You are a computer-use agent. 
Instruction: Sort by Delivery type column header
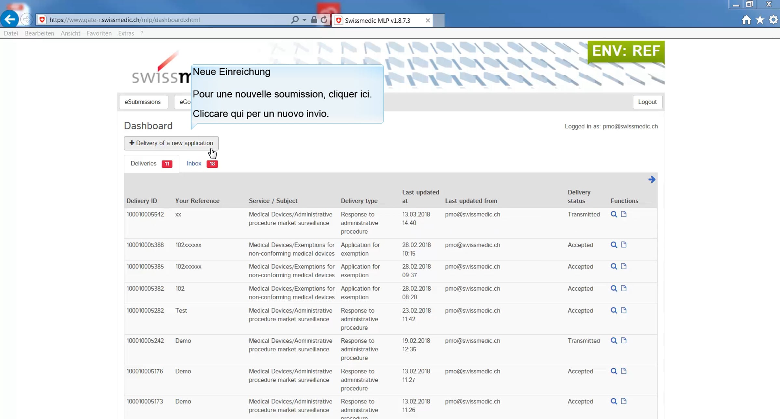tap(359, 201)
